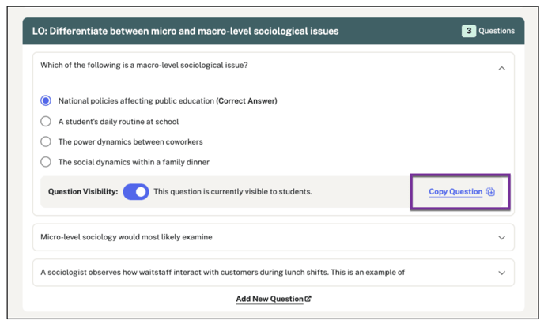Open the Add New Question link
544x328 pixels.
[269, 299]
